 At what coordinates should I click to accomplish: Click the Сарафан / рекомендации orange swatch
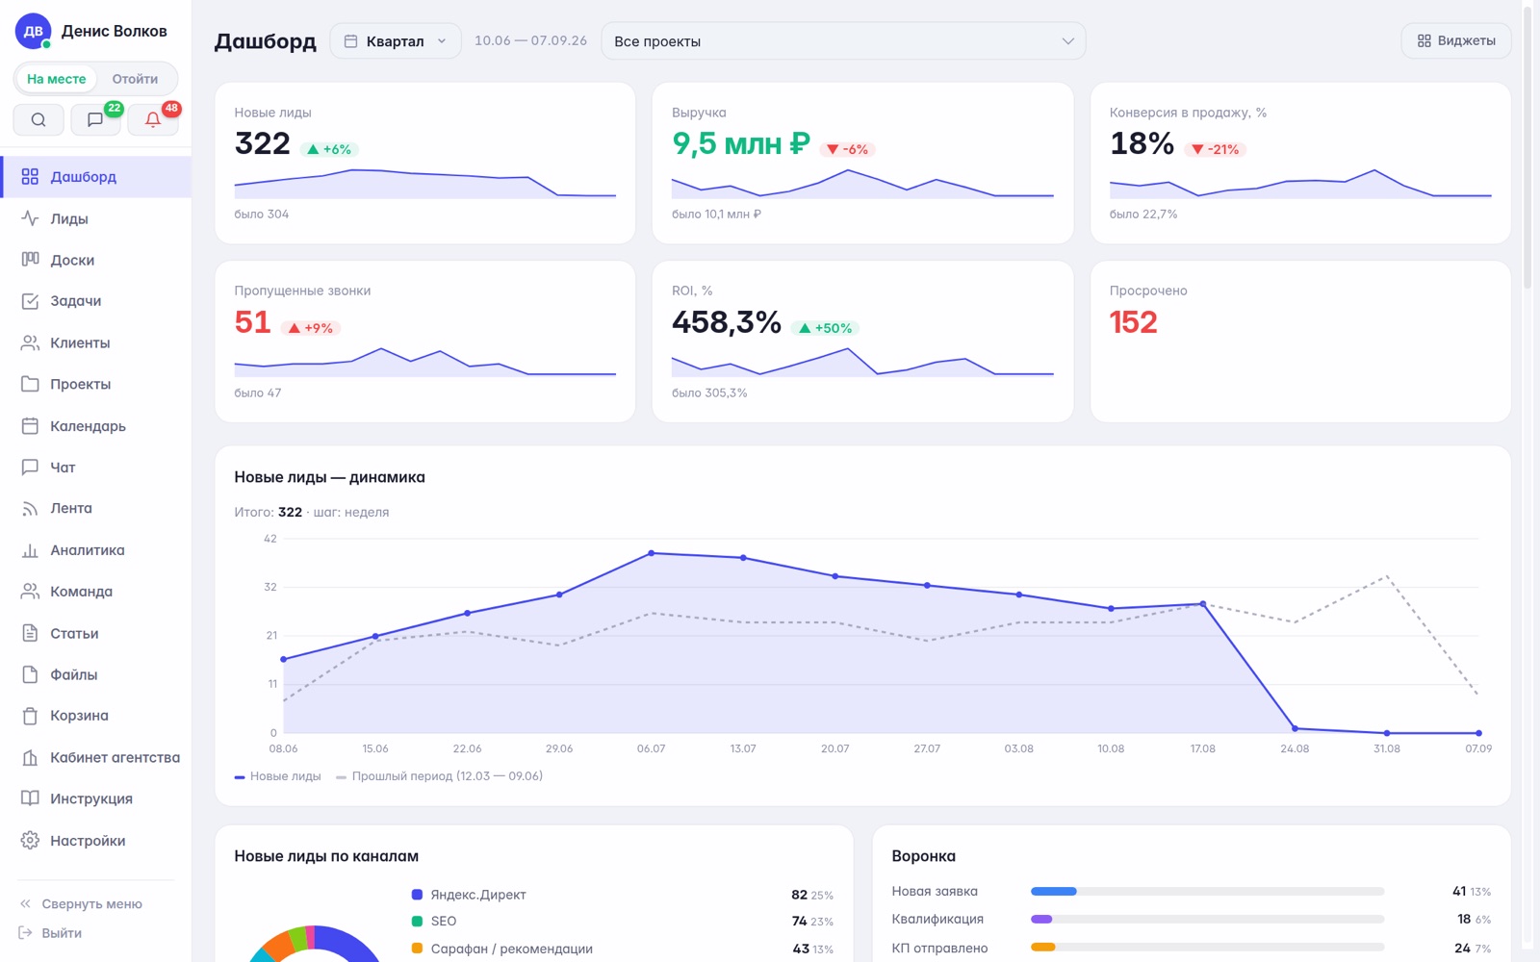pos(417,948)
